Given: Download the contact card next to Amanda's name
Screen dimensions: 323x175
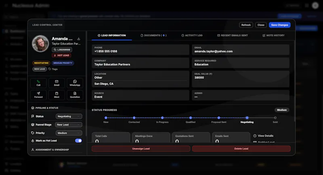Looking at the screenshot, I should point(78,39).
